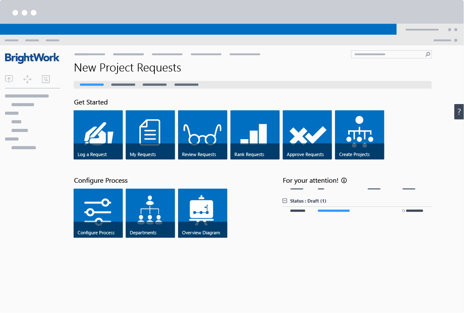464x313 pixels.
Task: Open the Help panel with the question mark tab
Action: pos(459,112)
